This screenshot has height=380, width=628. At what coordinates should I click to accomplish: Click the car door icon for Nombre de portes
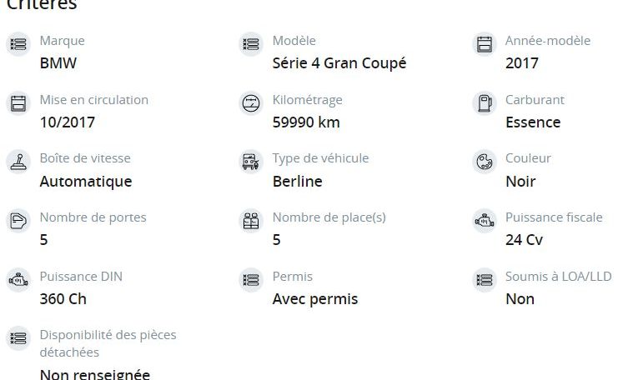[18, 221]
